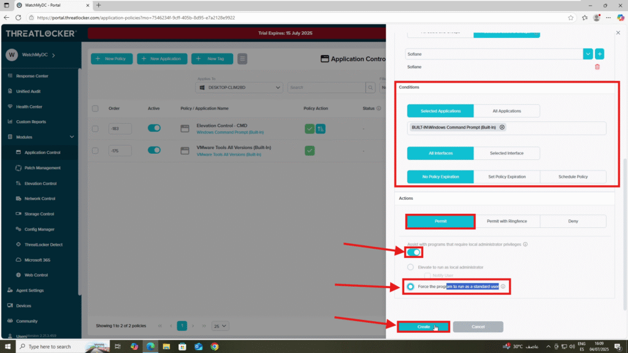Screen dimensions: 628x353
Task: Select Permit with Ringfence action
Action: point(507,221)
